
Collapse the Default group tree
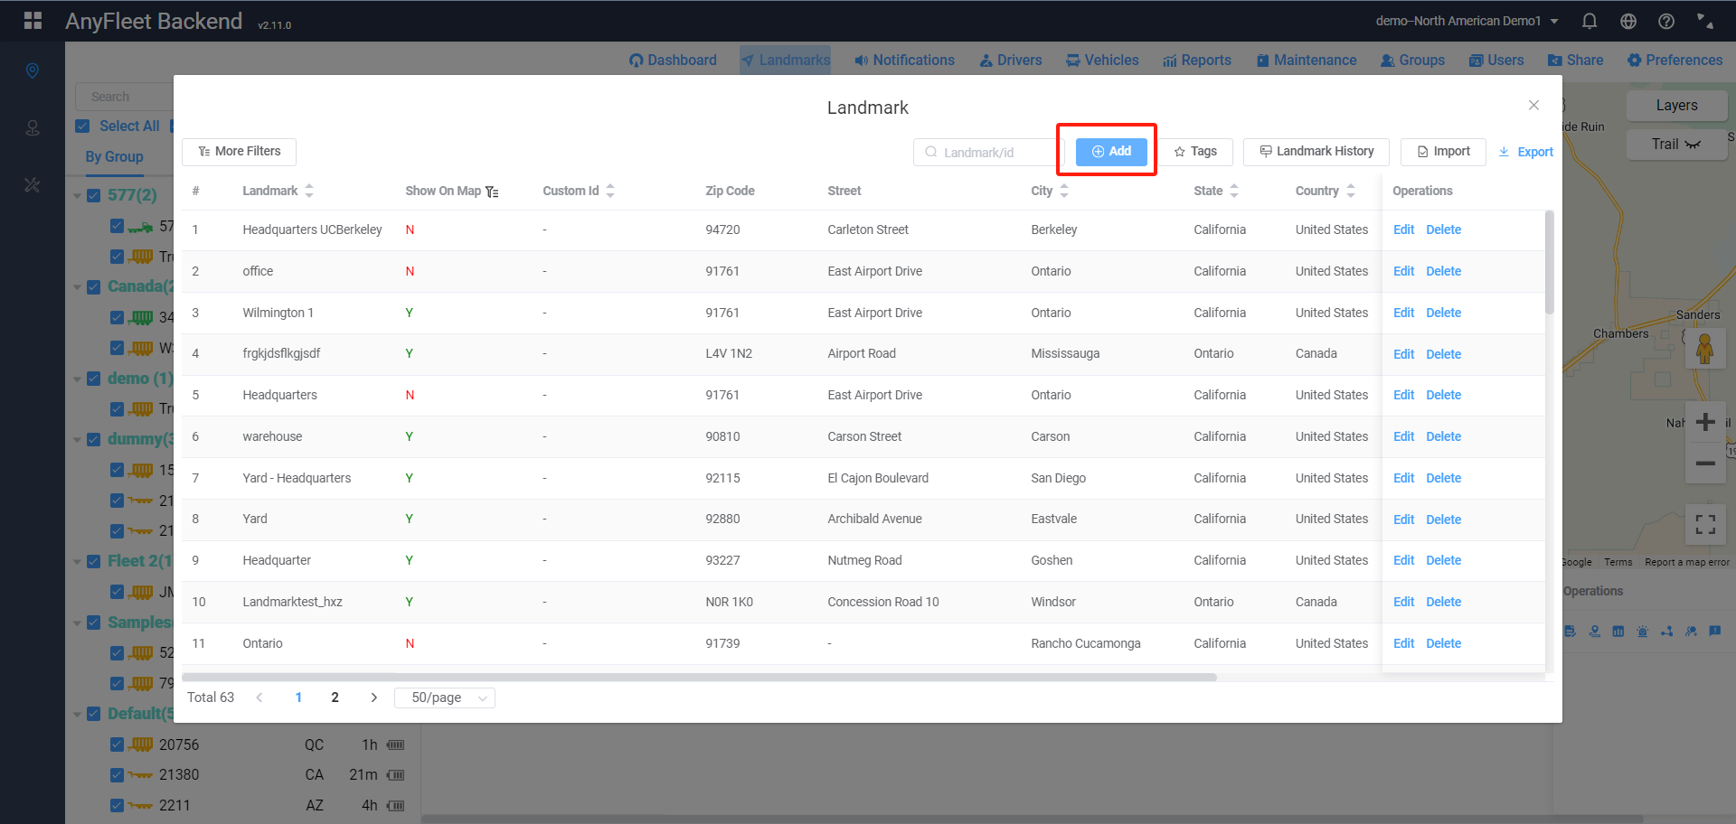pos(77,714)
